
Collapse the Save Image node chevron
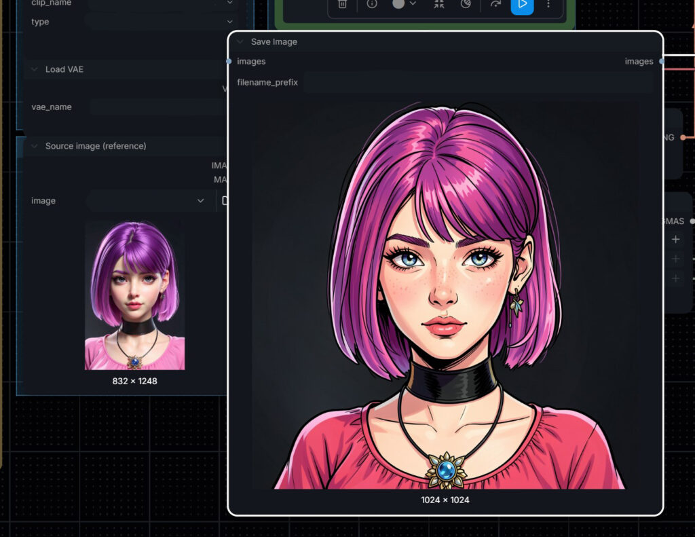pos(240,41)
